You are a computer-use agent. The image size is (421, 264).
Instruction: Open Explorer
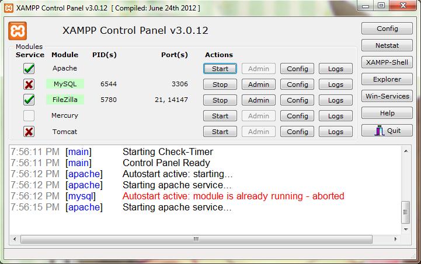point(387,79)
